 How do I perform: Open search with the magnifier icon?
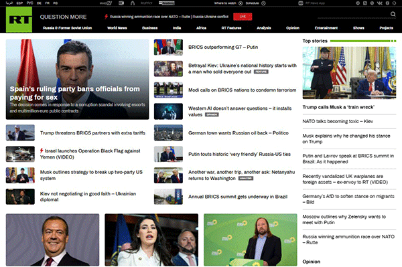(x=393, y=14)
